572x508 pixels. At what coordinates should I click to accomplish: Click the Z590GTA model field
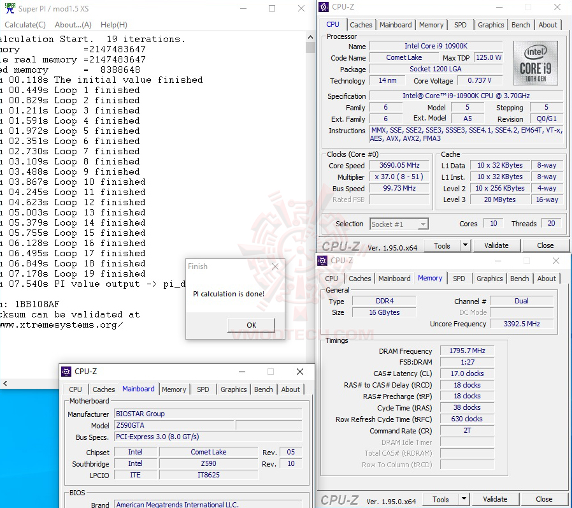click(x=174, y=425)
